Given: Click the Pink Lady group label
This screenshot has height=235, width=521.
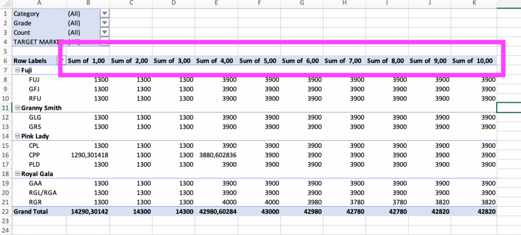Looking at the screenshot, I should point(35,136).
